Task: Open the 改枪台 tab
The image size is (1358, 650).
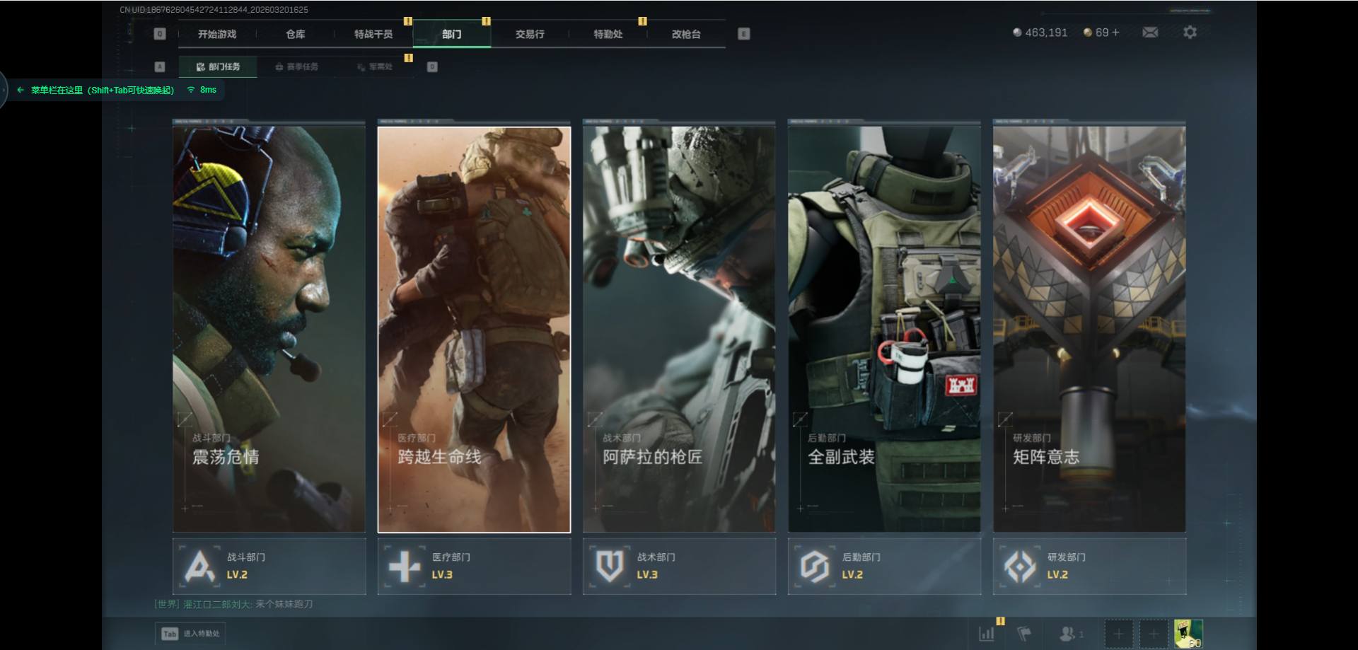Action: pos(686,34)
